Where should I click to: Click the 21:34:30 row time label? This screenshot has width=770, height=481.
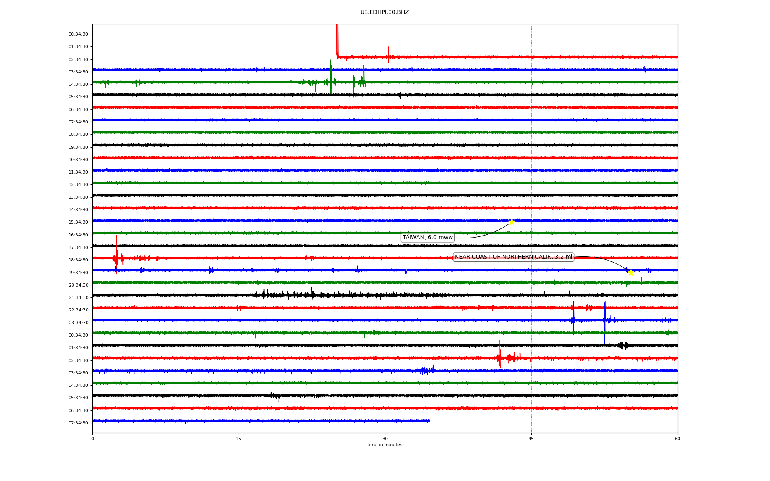coord(78,297)
